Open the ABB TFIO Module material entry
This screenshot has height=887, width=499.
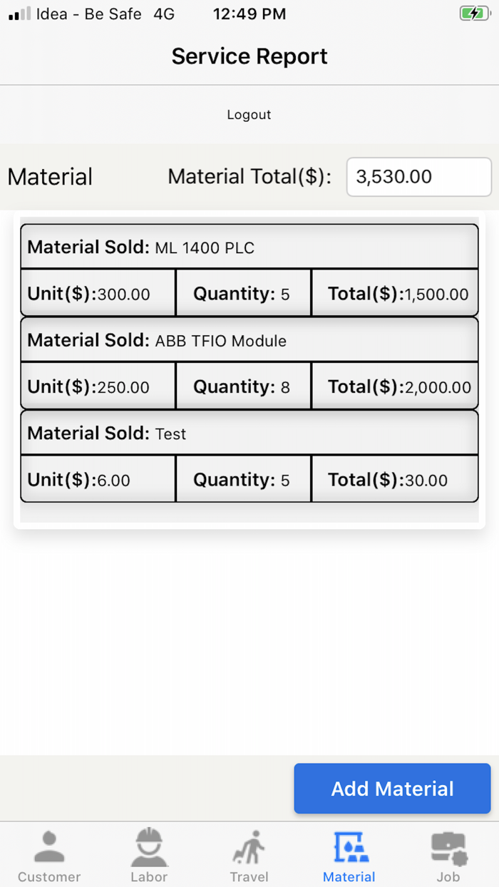[x=249, y=340]
